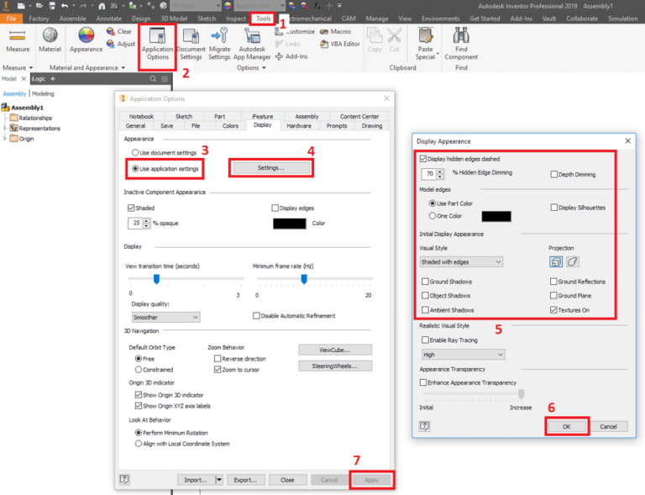Open Display quality Smoother dropdown
This screenshot has height=495, width=645.
coord(165,317)
